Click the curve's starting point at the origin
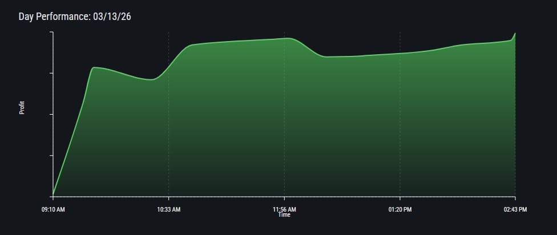The width and height of the screenshot is (557, 235). [x=53, y=196]
